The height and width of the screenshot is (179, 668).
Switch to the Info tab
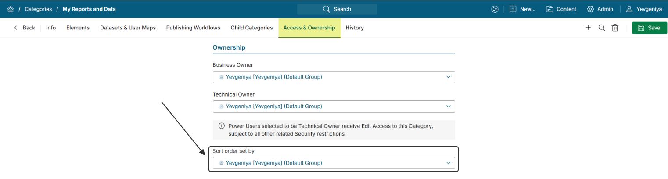click(x=51, y=28)
